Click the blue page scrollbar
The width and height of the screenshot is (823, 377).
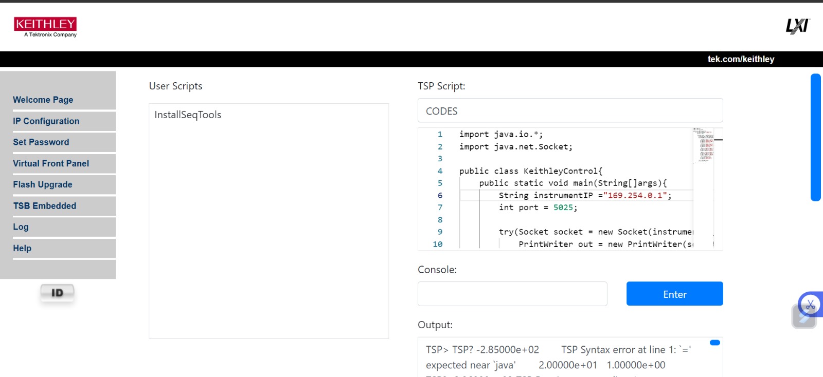click(815, 137)
